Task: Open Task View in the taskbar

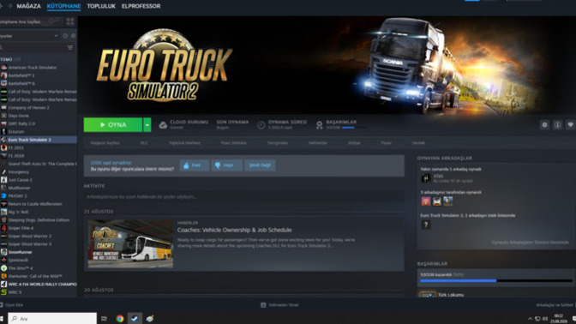Action: 104,319
